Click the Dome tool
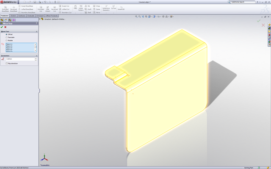 pyautogui.click(x=97, y=9)
